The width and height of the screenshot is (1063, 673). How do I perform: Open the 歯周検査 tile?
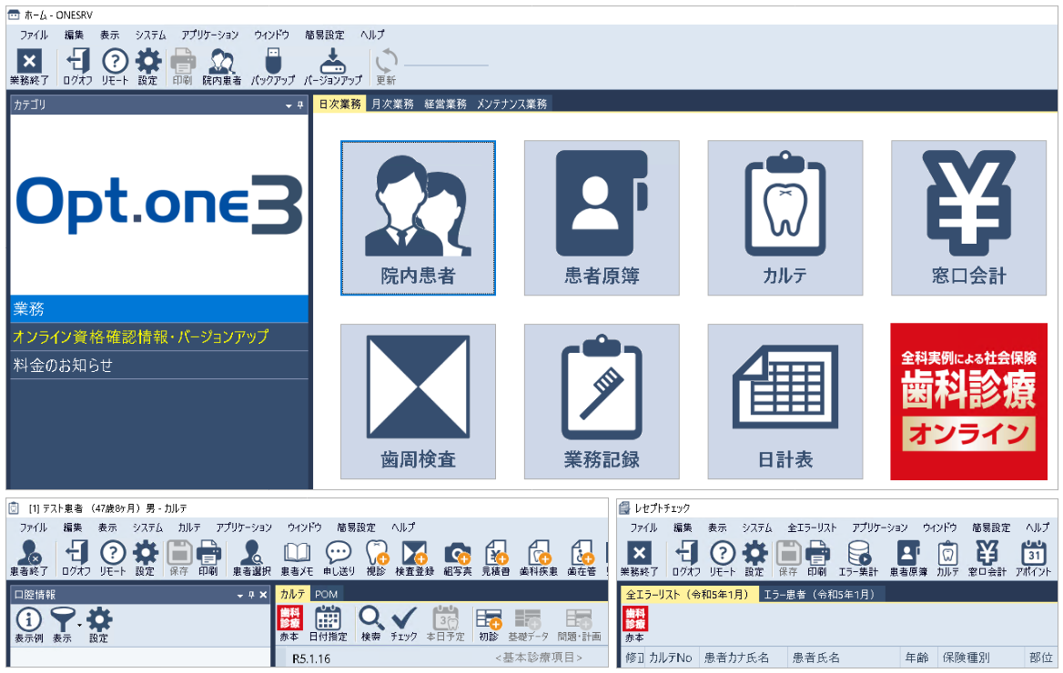coord(418,401)
